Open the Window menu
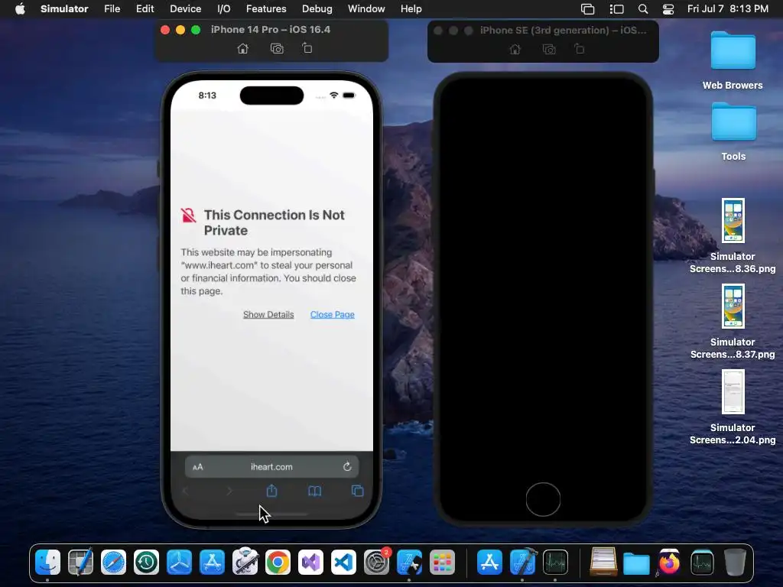783x587 pixels. pos(366,9)
